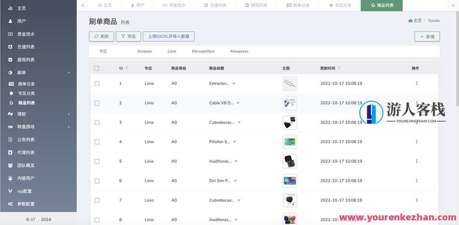Check the checkbox for row ID 1

[x=97, y=83]
